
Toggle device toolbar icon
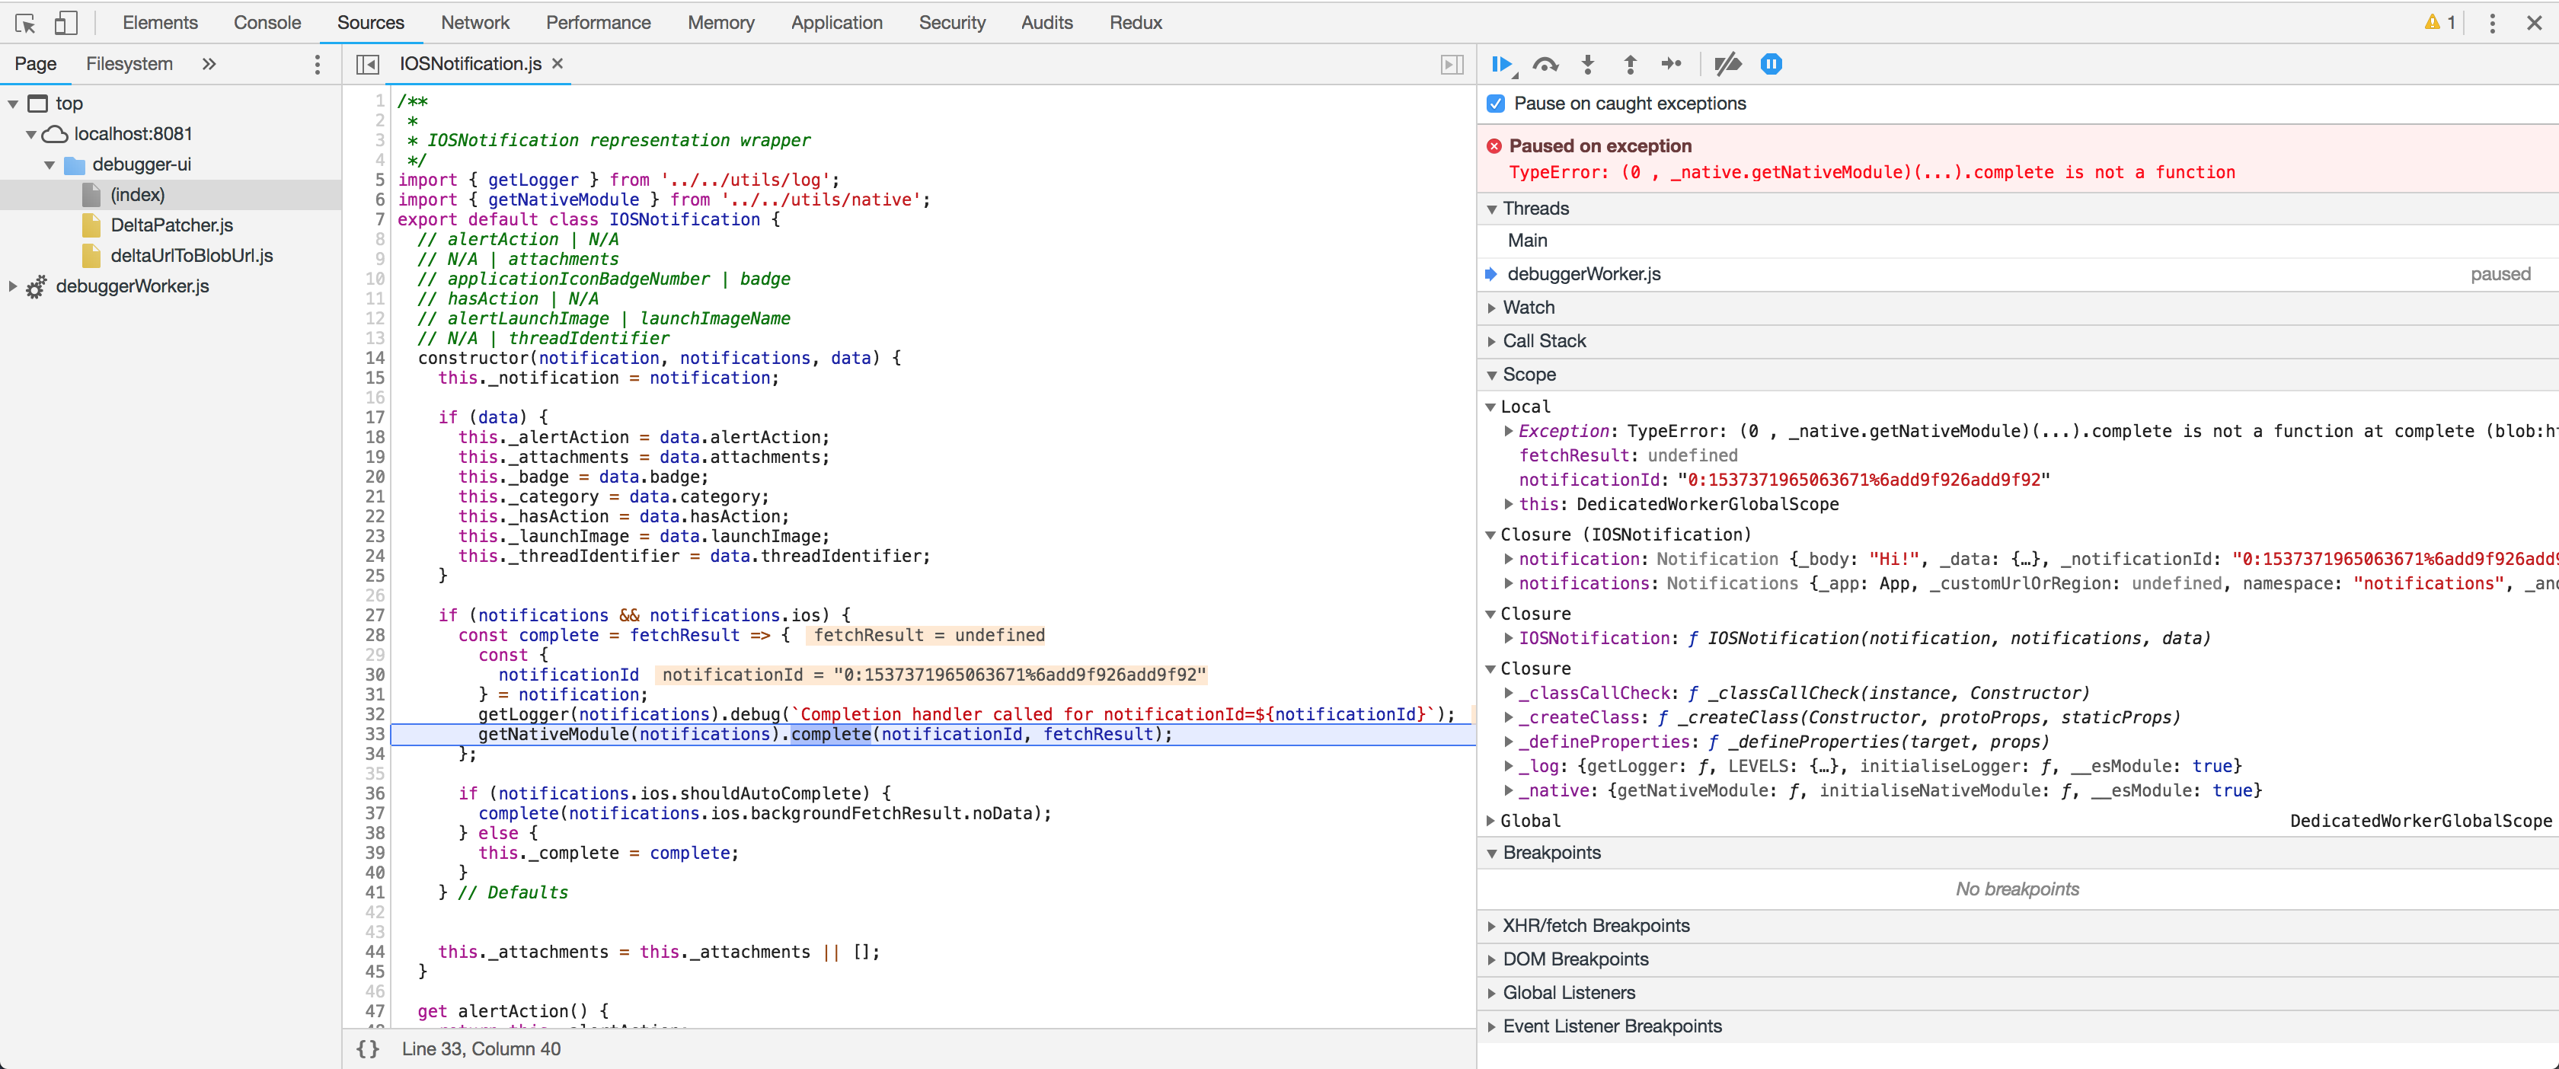point(65,23)
